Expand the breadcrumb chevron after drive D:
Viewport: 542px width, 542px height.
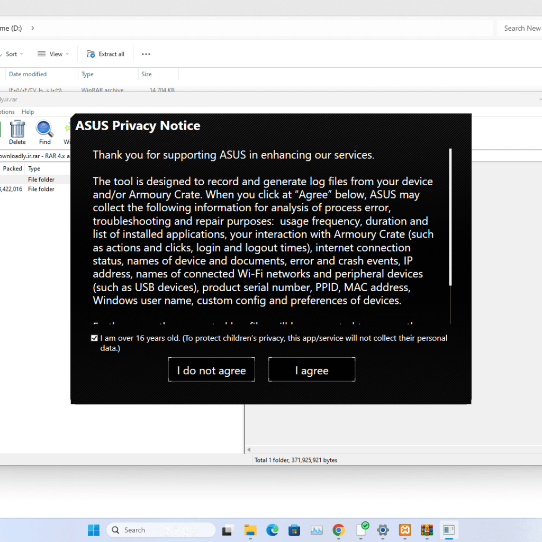(x=33, y=29)
